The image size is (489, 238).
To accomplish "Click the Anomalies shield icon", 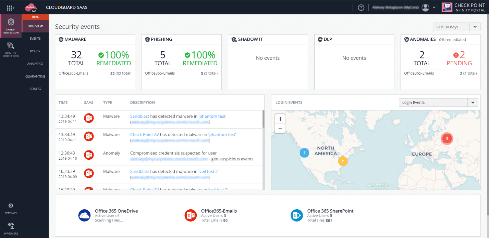I will coord(406,39).
